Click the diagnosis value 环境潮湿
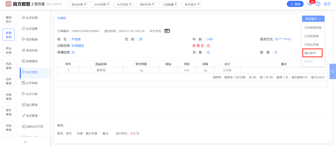 point(78,46)
